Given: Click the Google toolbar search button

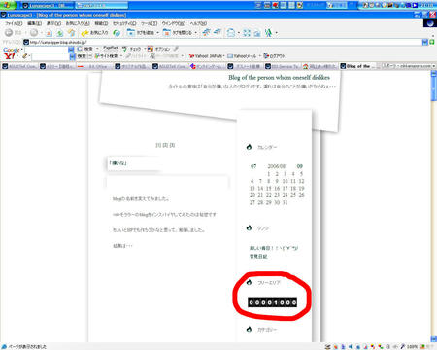Looking at the screenshot, I should 84,49.
